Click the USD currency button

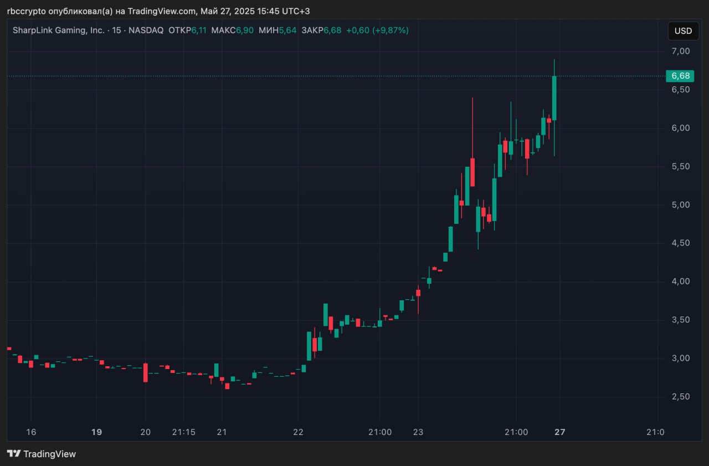click(683, 31)
